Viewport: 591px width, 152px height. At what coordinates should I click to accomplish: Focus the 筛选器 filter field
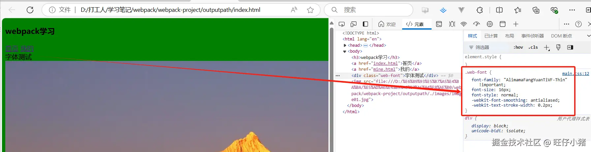[488, 47]
